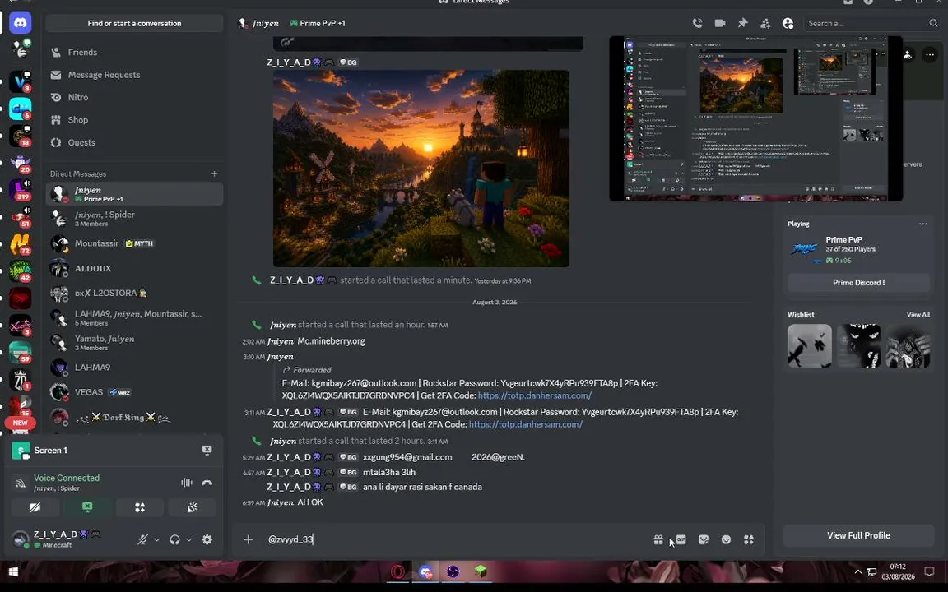Click View Full Profile button
The image size is (948, 592).
pos(858,535)
